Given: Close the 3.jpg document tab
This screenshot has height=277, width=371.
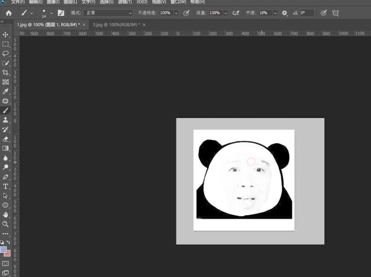Looking at the screenshot, I should (144, 24).
